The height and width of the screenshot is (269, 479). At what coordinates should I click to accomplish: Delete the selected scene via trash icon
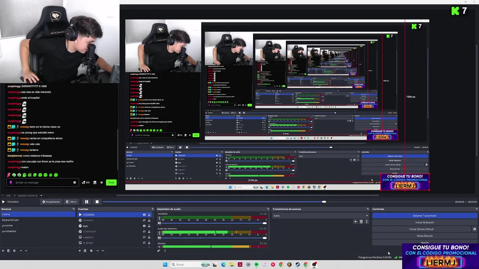pyautogui.click(x=8, y=251)
